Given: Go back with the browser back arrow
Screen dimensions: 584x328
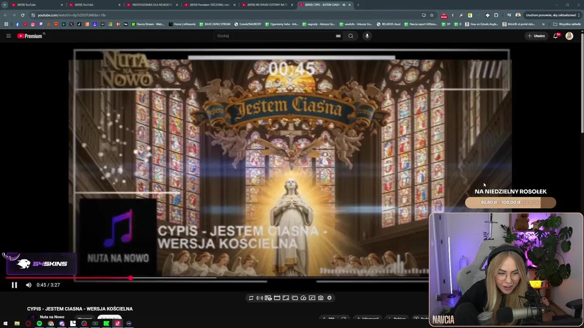Looking at the screenshot, I should pos(5,15).
